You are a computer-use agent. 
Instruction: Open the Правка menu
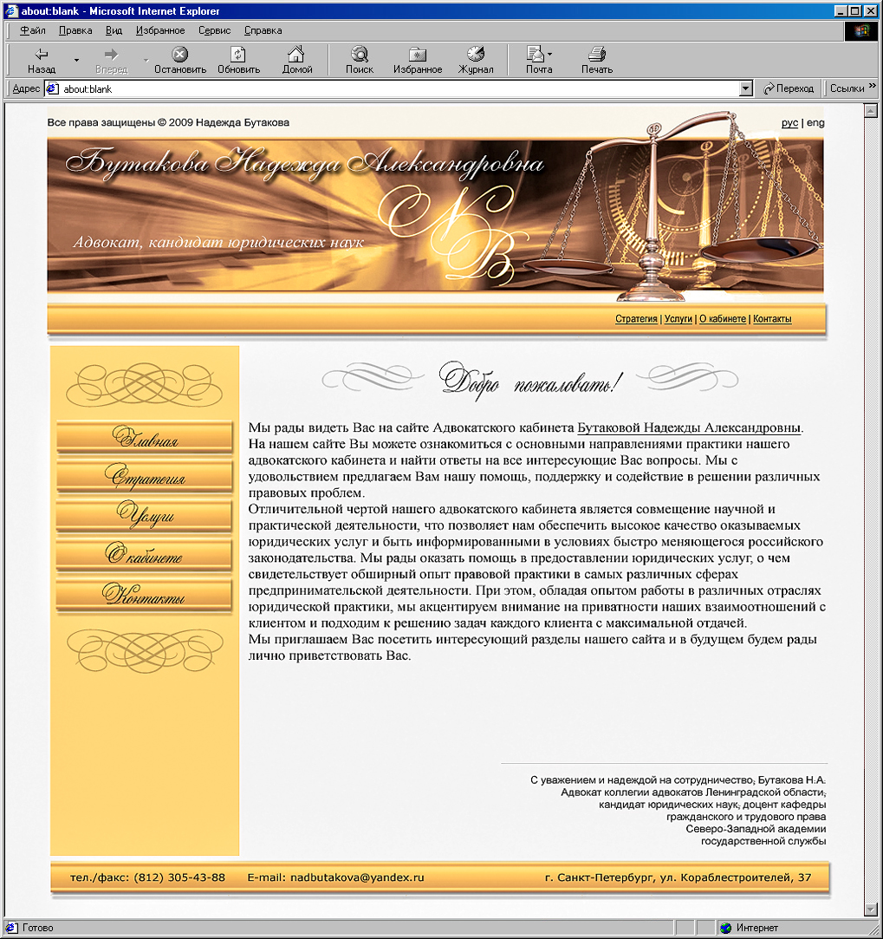(75, 30)
